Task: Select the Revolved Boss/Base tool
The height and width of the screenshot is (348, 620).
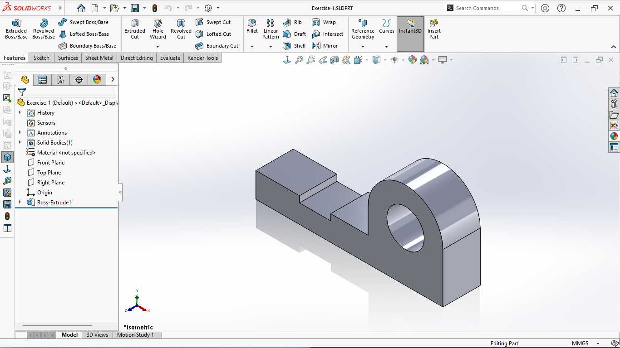Action: (x=44, y=29)
